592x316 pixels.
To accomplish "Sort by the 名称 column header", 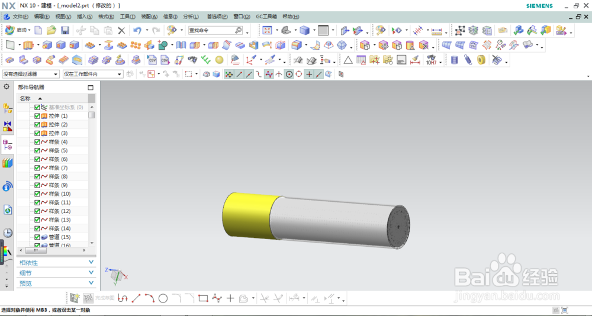I will (52, 99).
